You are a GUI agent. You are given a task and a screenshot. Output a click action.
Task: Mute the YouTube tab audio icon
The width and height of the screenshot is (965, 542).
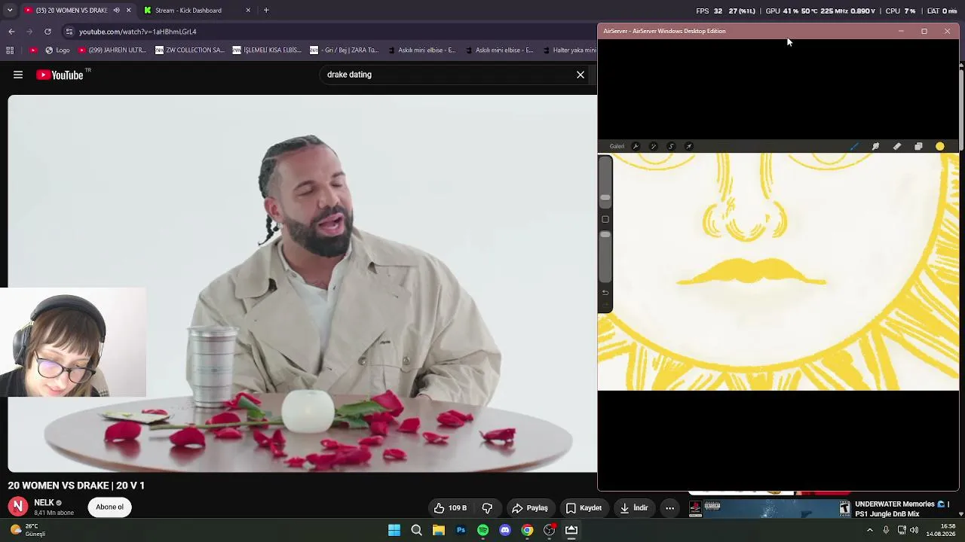click(x=116, y=11)
